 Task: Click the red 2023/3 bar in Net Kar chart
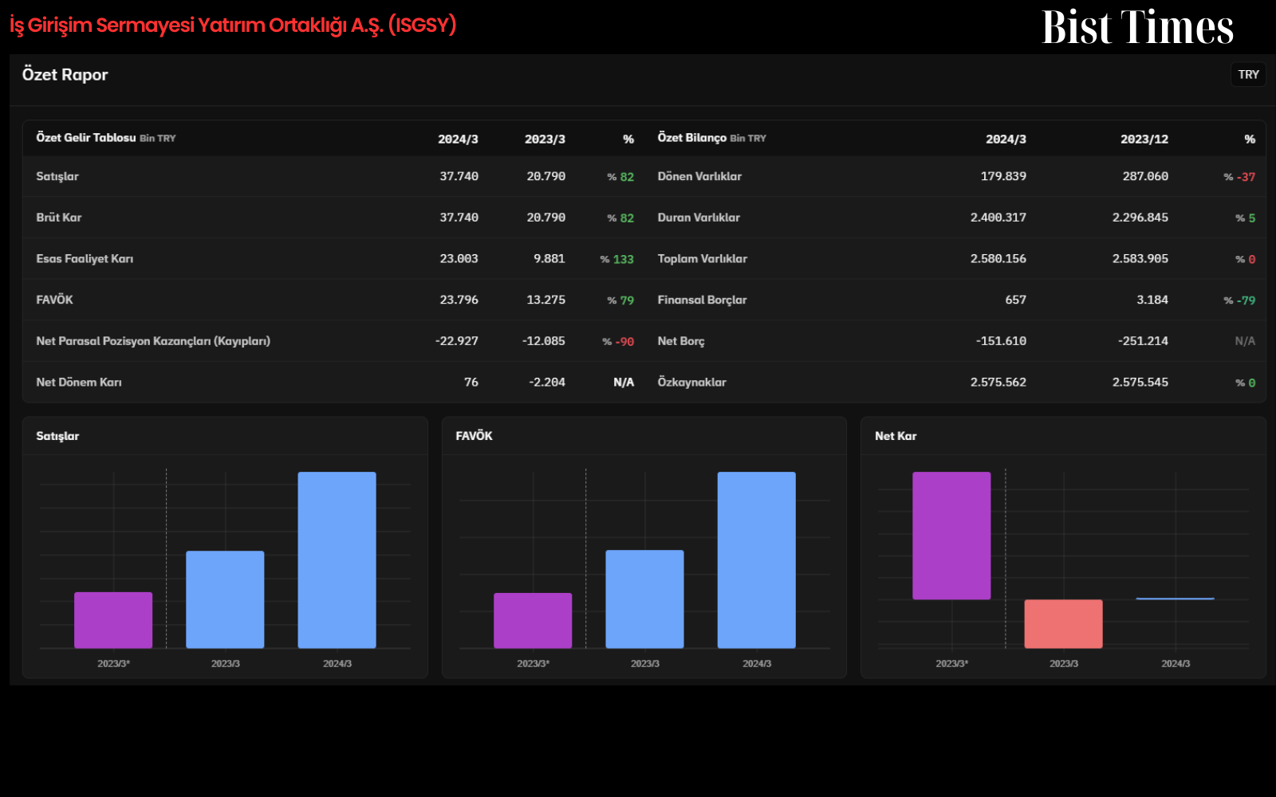click(x=1063, y=624)
